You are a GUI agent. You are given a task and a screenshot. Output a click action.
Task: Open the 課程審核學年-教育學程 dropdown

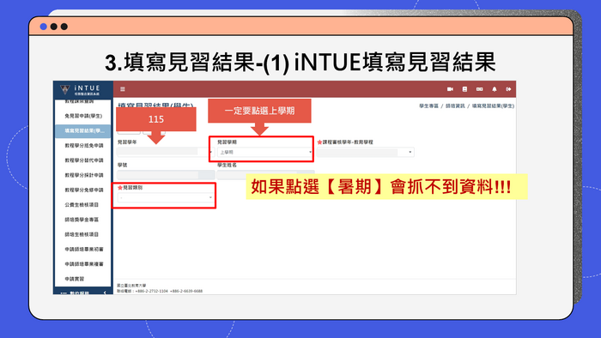click(x=365, y=152)
